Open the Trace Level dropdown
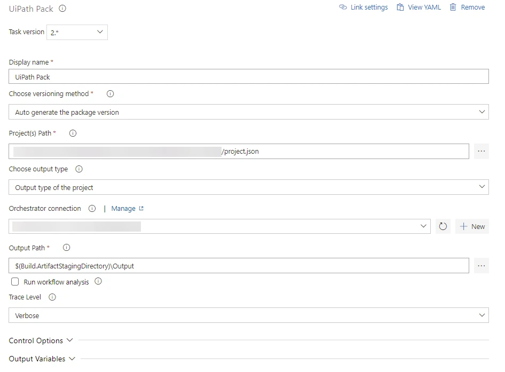The height and width of the screenshot is (372, 505). [x=249, y=315]
